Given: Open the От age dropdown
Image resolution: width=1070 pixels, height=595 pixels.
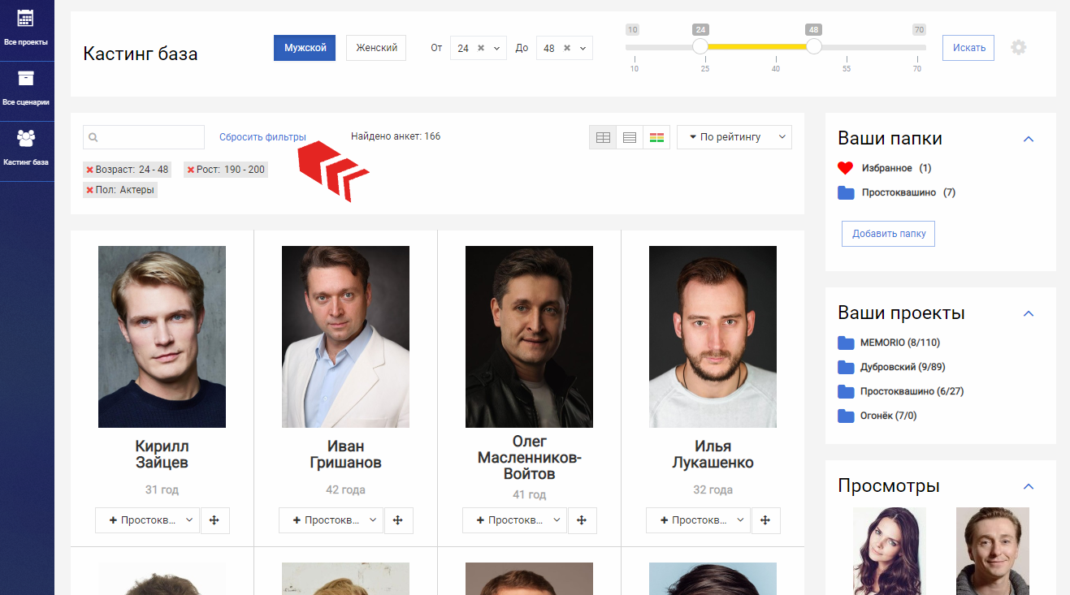Looking at the screenshot, I should pos(496,48).
